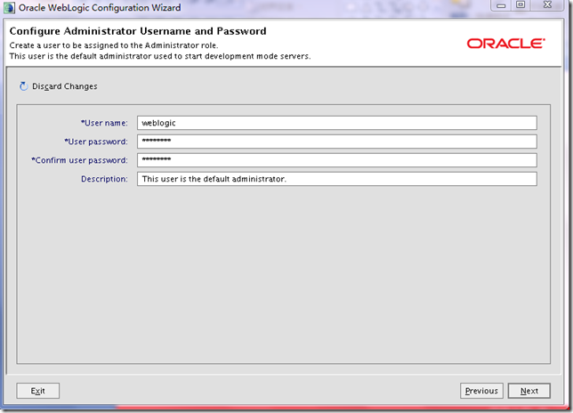Proceed with the Next button

coord(529,391)
